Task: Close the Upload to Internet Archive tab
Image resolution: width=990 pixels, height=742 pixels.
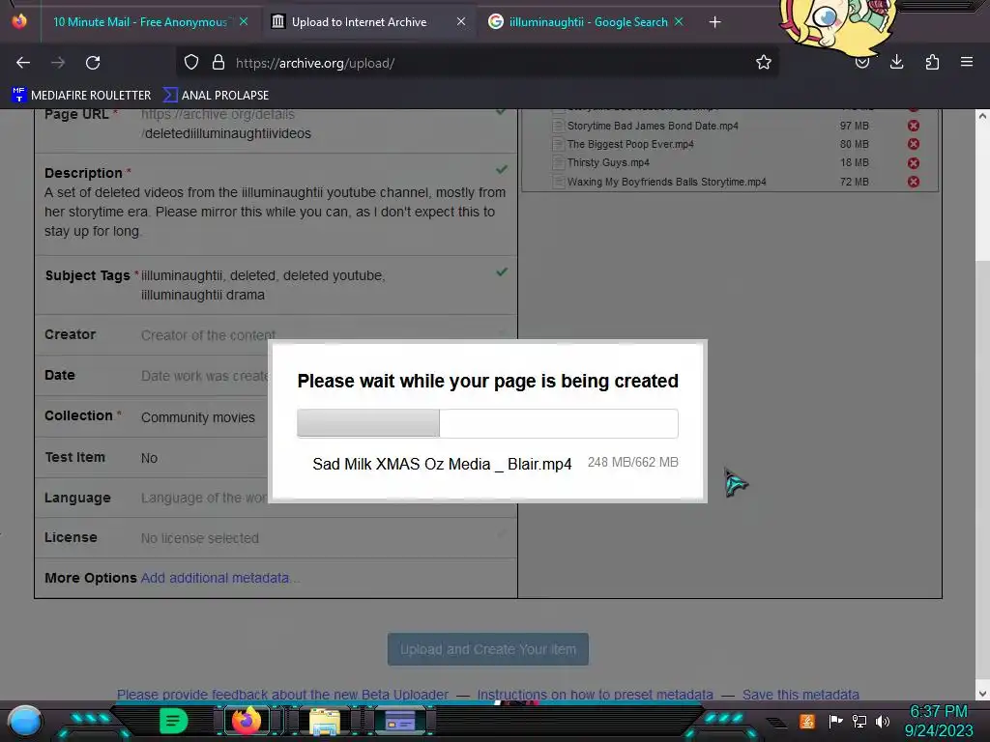Action: pyautogui.click(x=461, y=22)
